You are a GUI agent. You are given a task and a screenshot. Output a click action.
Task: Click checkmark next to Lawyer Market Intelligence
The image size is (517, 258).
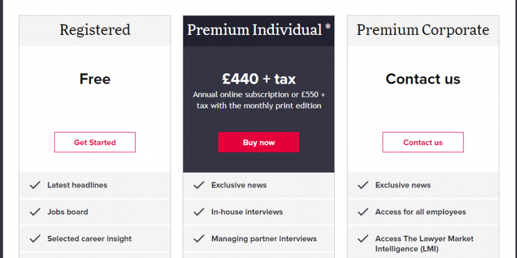[363, 239]
